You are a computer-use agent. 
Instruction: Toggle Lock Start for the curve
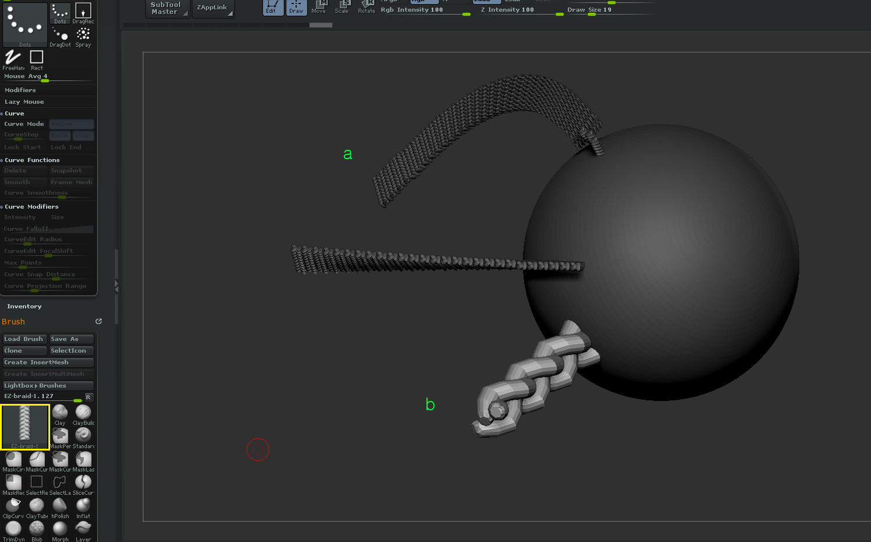click(x=22, y=147)
